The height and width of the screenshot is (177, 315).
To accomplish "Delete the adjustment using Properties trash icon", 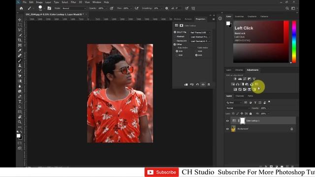I will [x=209, y=85].
